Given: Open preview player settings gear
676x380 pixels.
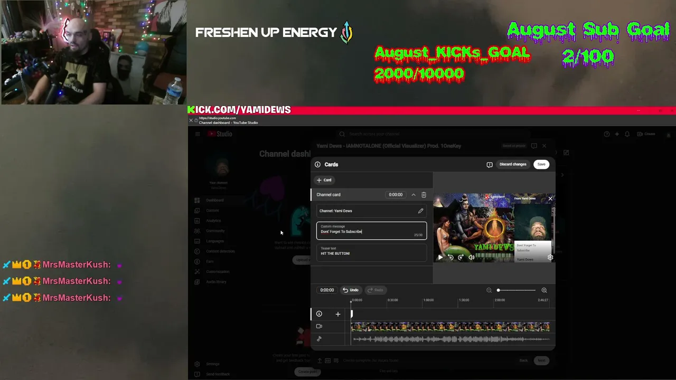Looking at the screenshot, I should 550,258.
